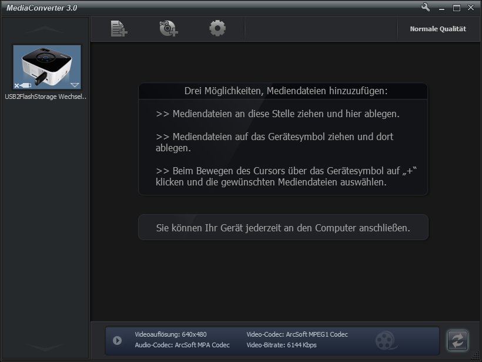482x362 pixels.
Task: Maximize the MediaConverter window
Action: click(x=457, y=8)
